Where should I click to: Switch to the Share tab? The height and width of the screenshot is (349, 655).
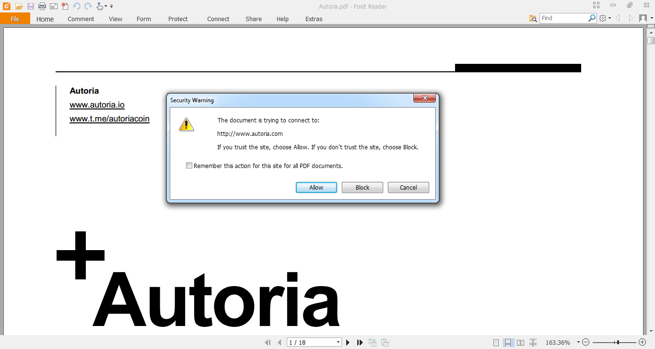click(254, 19)
